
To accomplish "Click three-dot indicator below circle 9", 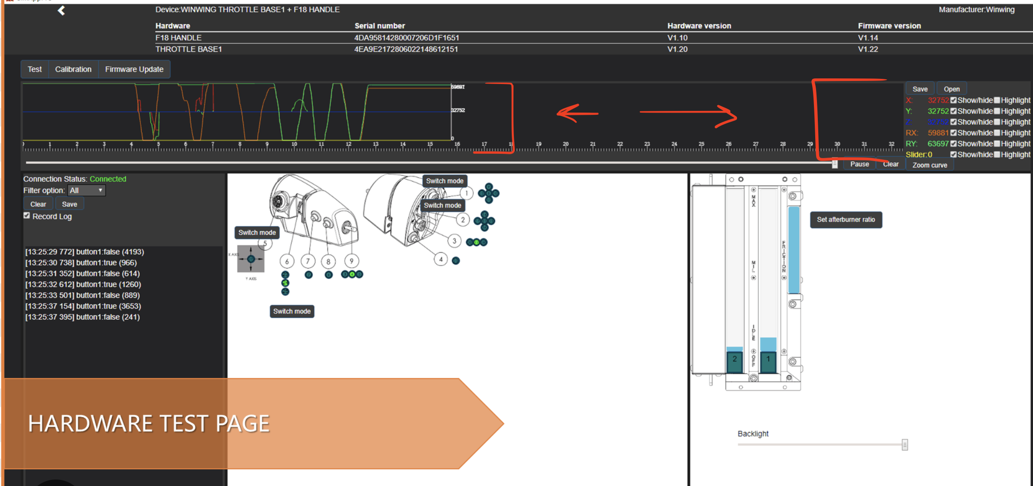I will 352,274.
